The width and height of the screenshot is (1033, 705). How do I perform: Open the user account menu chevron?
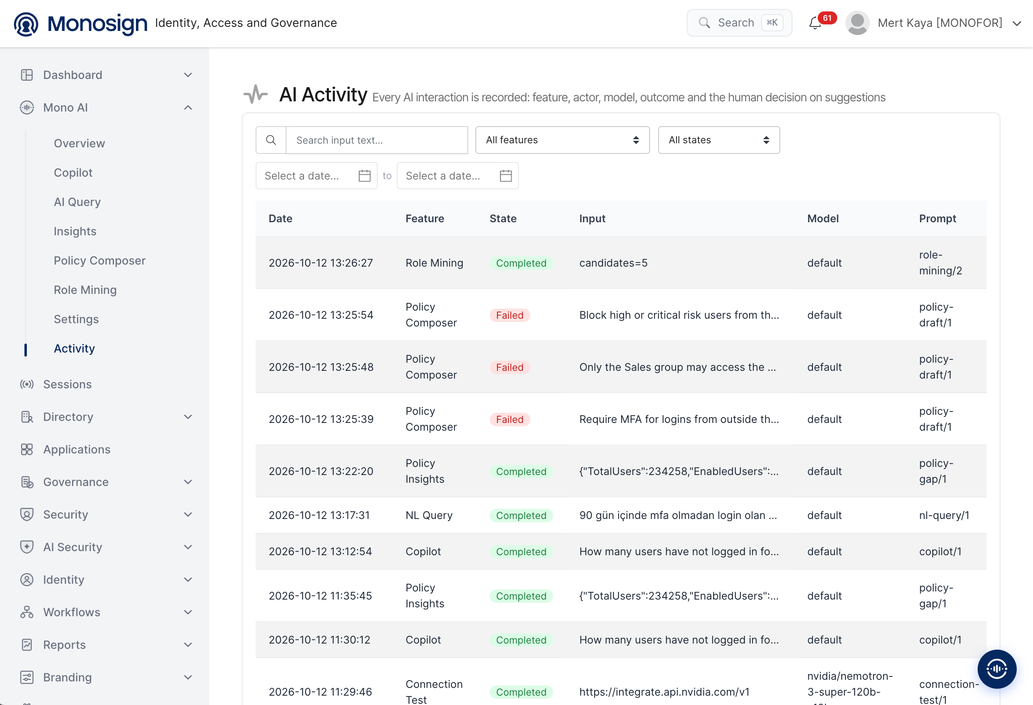click(x=1017, y=23)
